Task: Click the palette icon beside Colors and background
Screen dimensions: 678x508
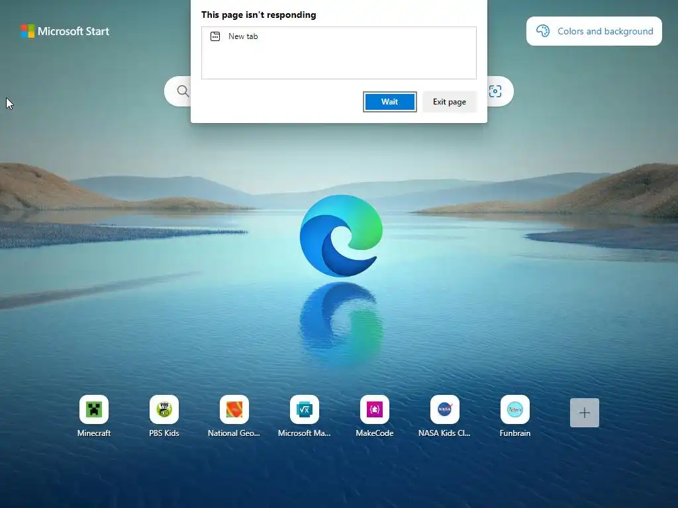Action: point(543,31)
